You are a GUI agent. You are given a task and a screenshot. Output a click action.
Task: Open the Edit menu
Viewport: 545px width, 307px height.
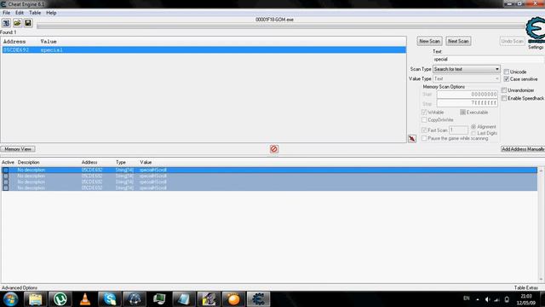tap(19, 13)
